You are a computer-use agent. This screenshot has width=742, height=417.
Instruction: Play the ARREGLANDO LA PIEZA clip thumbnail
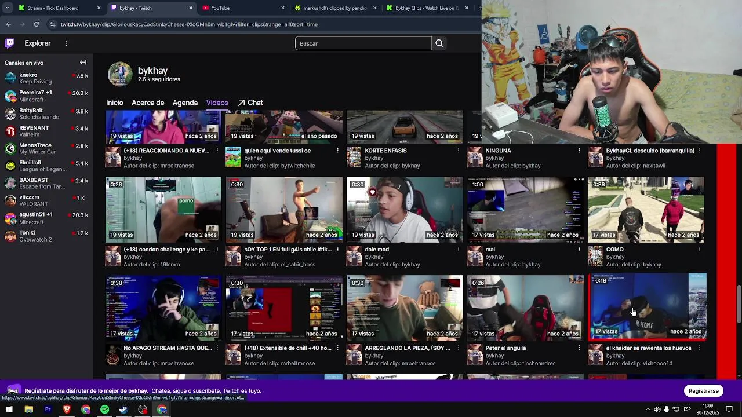405,308
